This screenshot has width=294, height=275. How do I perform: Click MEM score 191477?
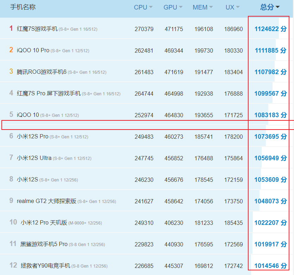(x=204, y=72)
